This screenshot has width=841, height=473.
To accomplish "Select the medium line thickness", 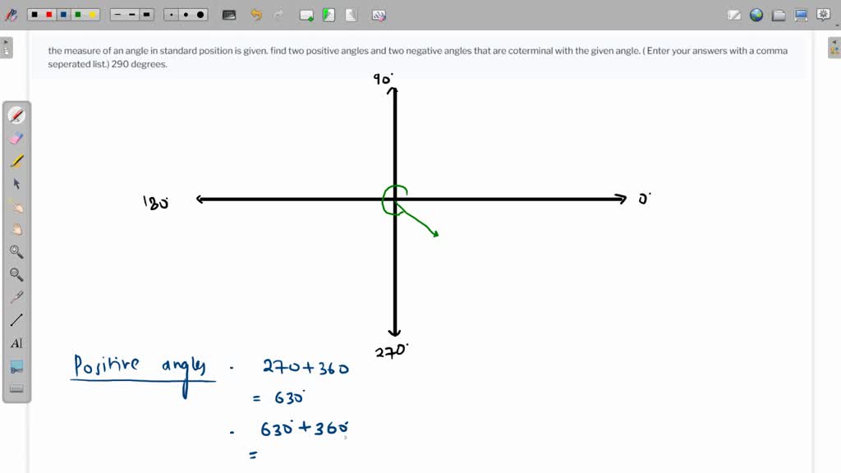I will click(132, 14).
